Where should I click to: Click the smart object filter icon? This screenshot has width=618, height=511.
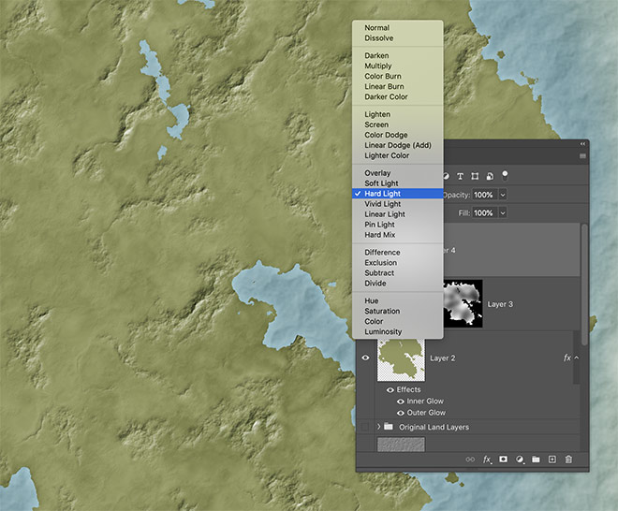[491, 175]
